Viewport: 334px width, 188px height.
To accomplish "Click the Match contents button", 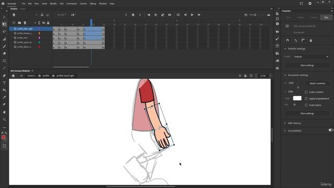I will (x=317, y=84).
